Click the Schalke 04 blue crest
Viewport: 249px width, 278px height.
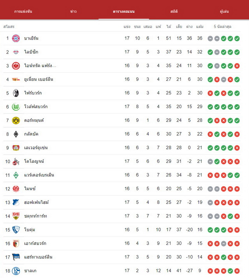tap(16, 271)
